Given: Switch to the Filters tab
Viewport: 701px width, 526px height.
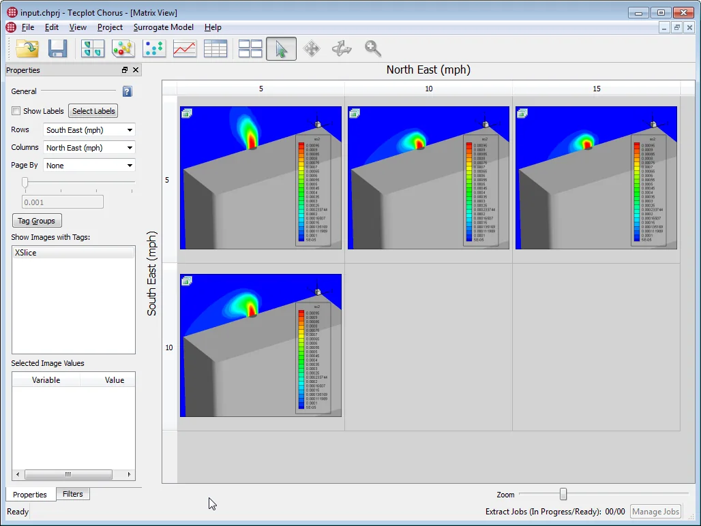Looking at the screenshot, I should coord(73,494).
